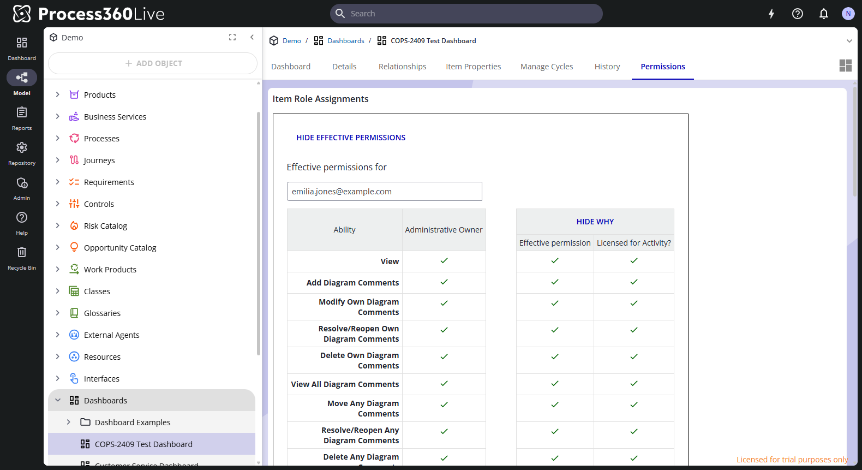The height and width of the screenshot is (470, 862).
Task: Expand the Business Services tree node
Action: [58, 116]
